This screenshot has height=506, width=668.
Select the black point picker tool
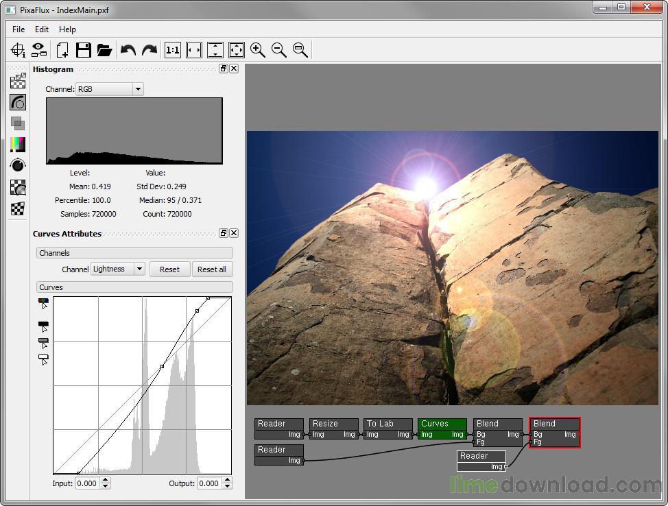[x=44, y=326]
